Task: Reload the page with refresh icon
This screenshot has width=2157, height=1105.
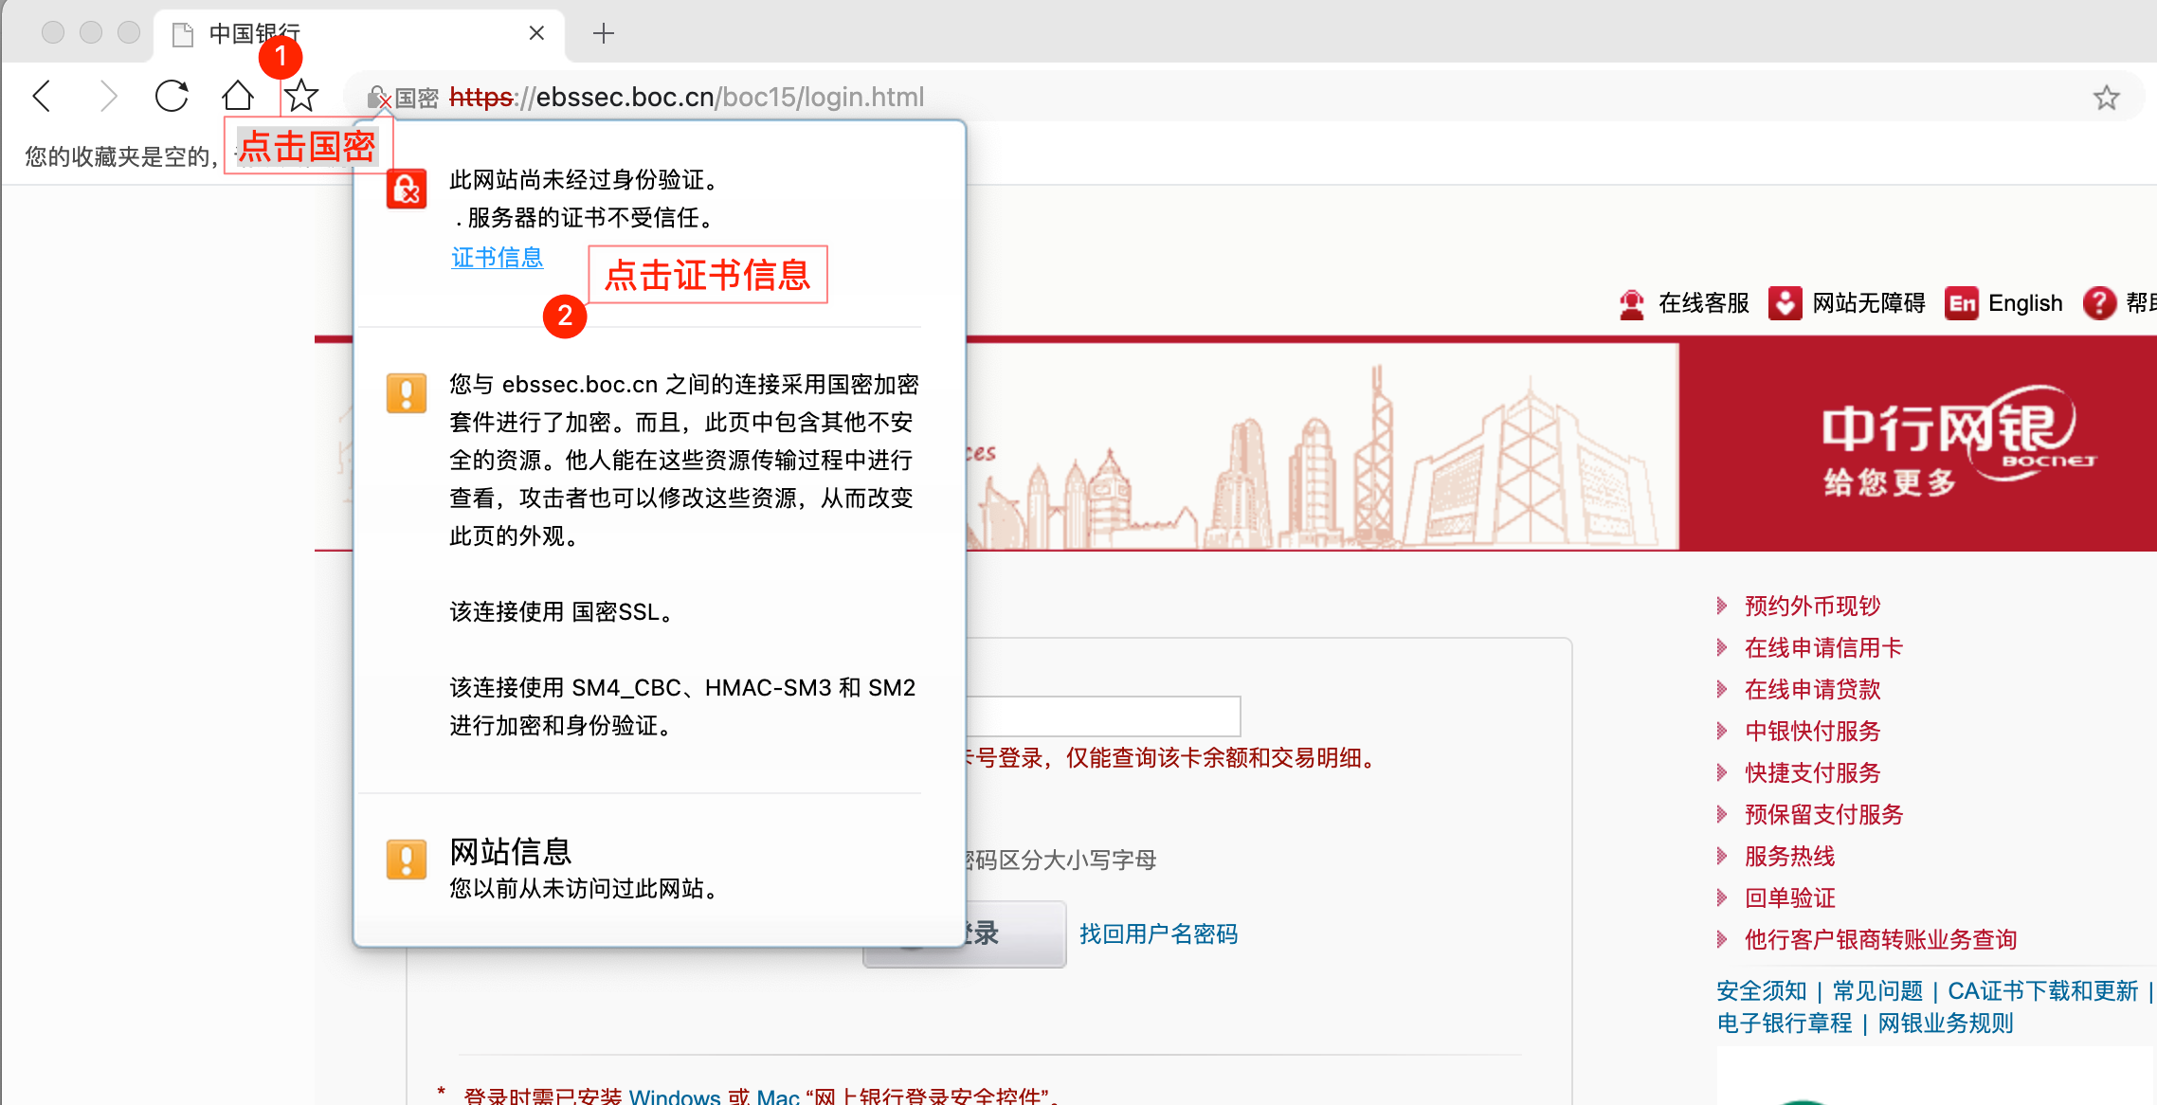Action: pos(172,97)
